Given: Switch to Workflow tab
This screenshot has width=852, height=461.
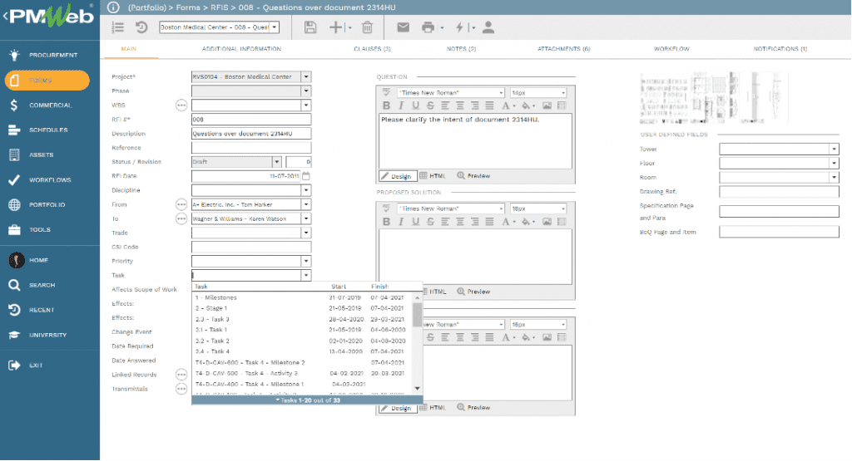Looking at the screenshot, I should click(671, 49).
